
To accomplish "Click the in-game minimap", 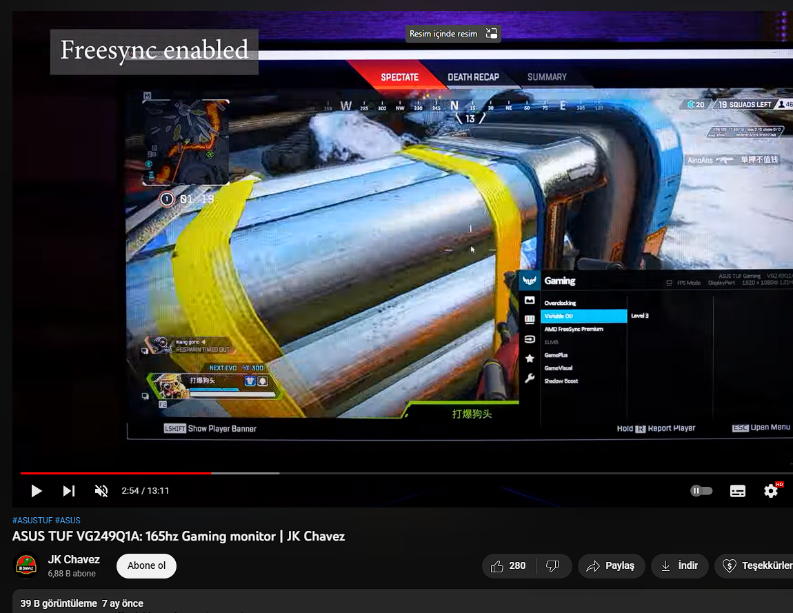I will point(185,142).
